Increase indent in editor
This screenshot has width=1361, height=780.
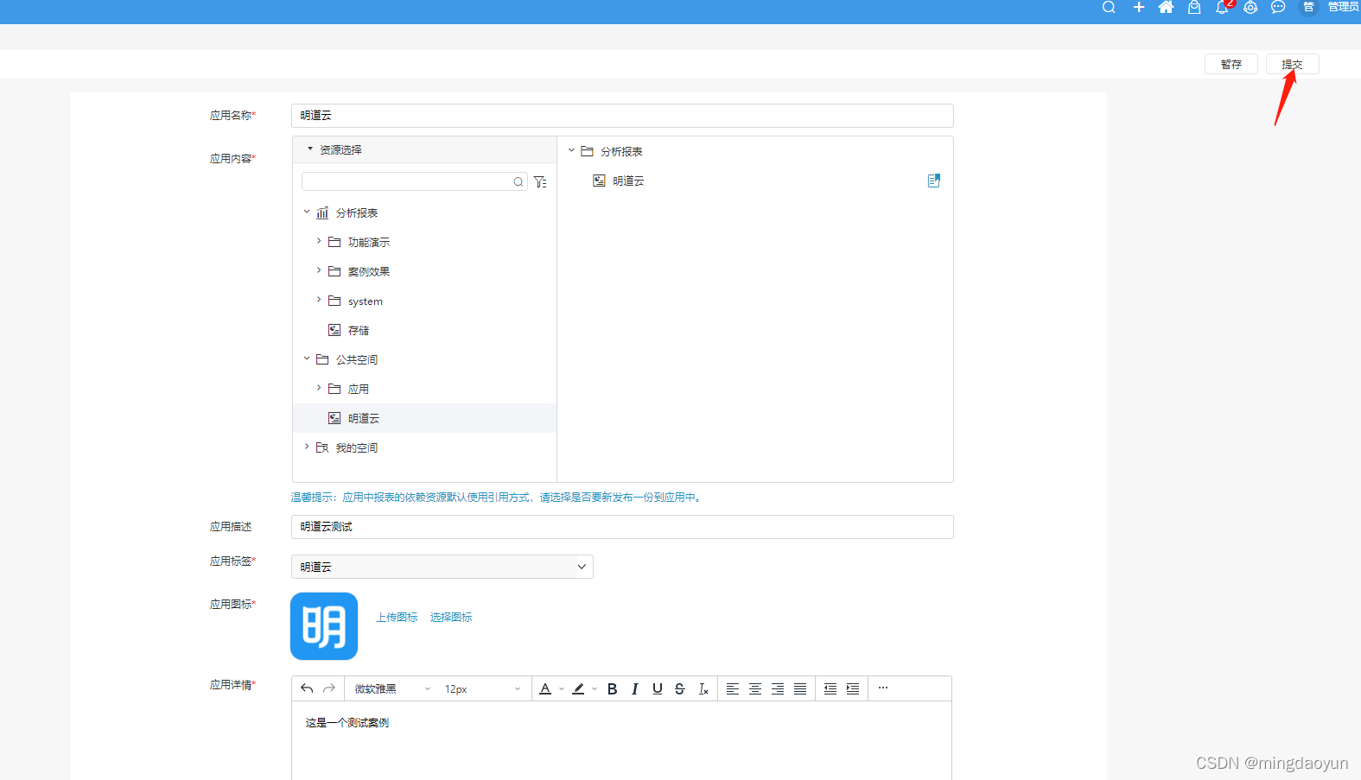click(x=853, y=688)
